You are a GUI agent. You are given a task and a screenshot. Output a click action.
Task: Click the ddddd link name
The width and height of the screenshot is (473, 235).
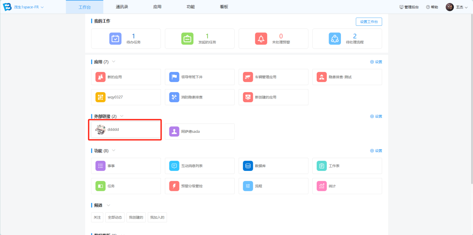coord(113,129)
